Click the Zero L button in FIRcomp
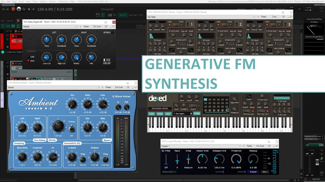 265,172
